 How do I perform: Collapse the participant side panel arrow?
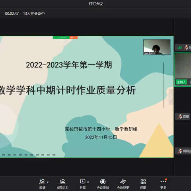click(171, 97)
